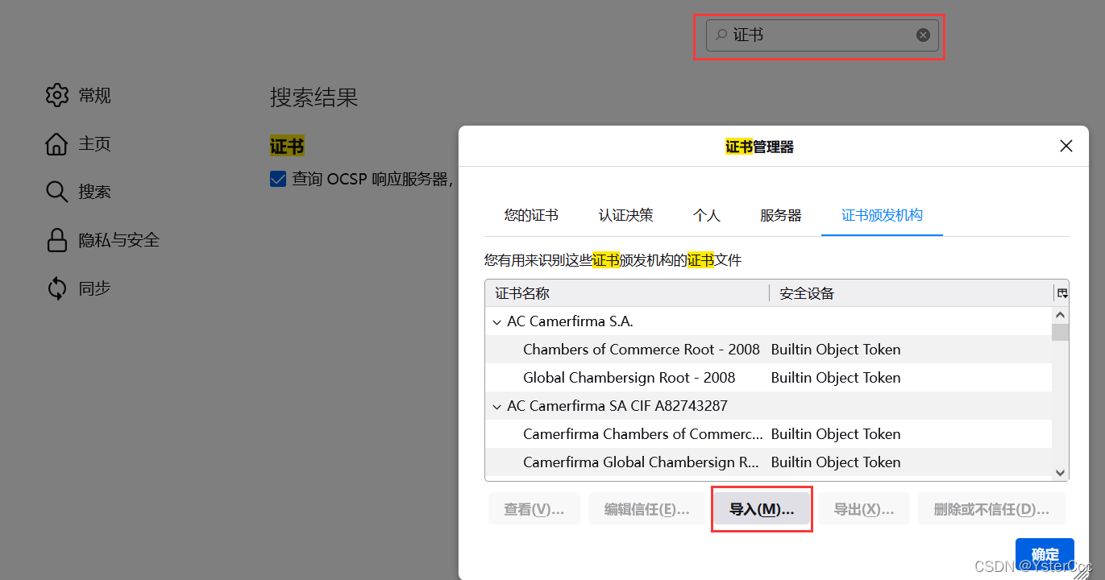Select the 搜索 magnifier icon in sidebar
1105x580 pixels.
point(57,192)
